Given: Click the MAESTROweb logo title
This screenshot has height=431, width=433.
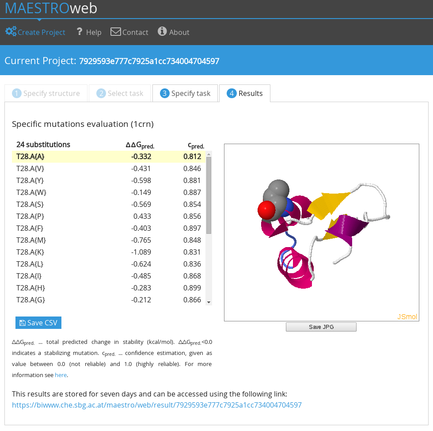Looking at the screenshot, I should coord(51,8).
